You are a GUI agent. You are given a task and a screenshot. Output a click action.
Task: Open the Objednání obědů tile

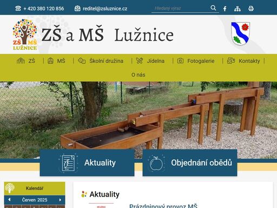click(x=190, y=162)
